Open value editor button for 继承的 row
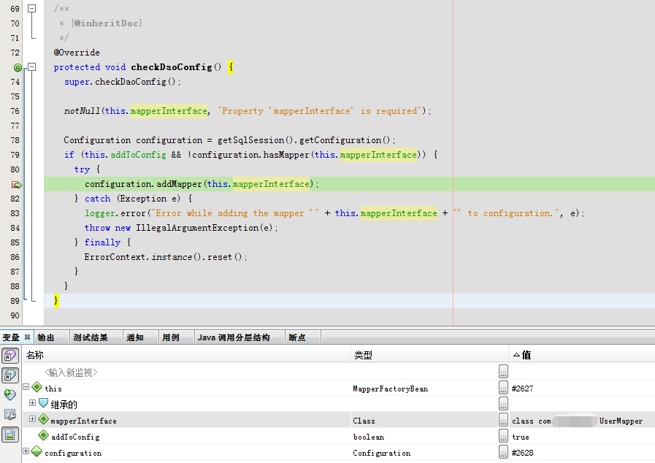Image resolution: width=655 pixels, height=463 pixels. click(503, 403)
